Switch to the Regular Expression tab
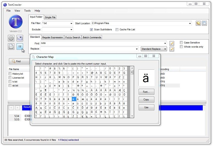 [x=52, y=37]
